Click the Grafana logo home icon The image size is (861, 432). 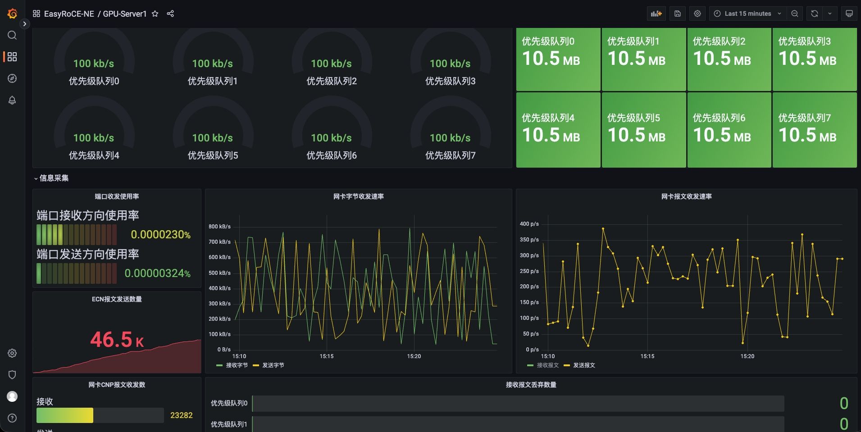coord(12,14)
